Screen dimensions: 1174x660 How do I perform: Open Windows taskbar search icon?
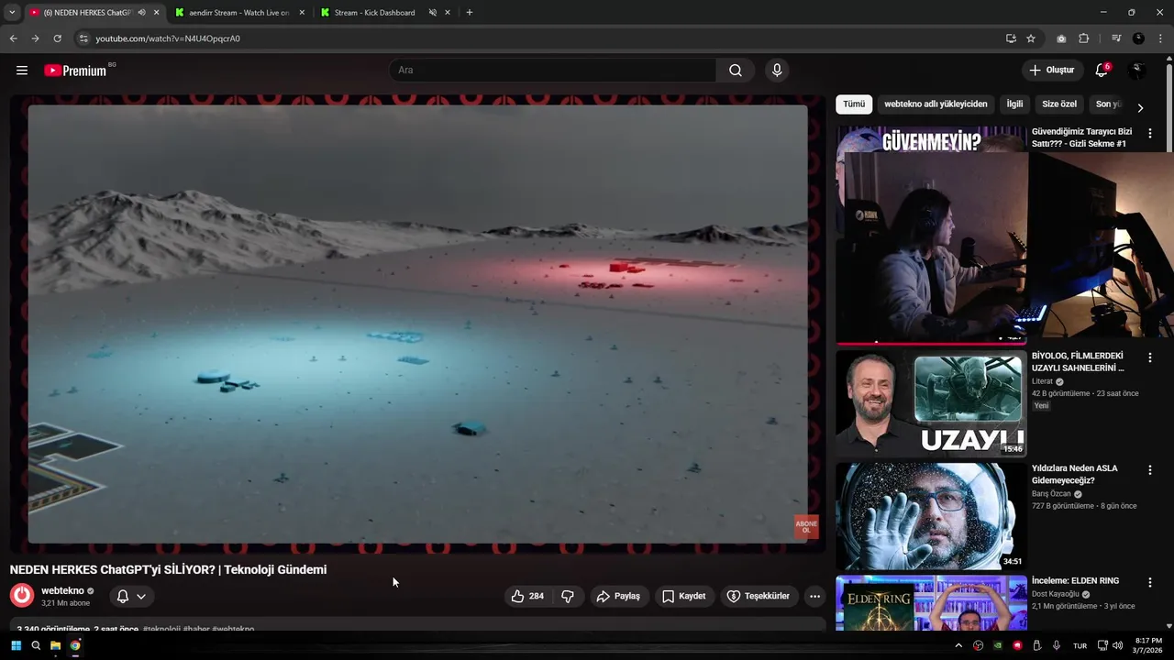[36, 645]
